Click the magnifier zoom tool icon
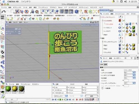Image resolution: width=139 pixels, height=104 pixels. tap(32, 12)
